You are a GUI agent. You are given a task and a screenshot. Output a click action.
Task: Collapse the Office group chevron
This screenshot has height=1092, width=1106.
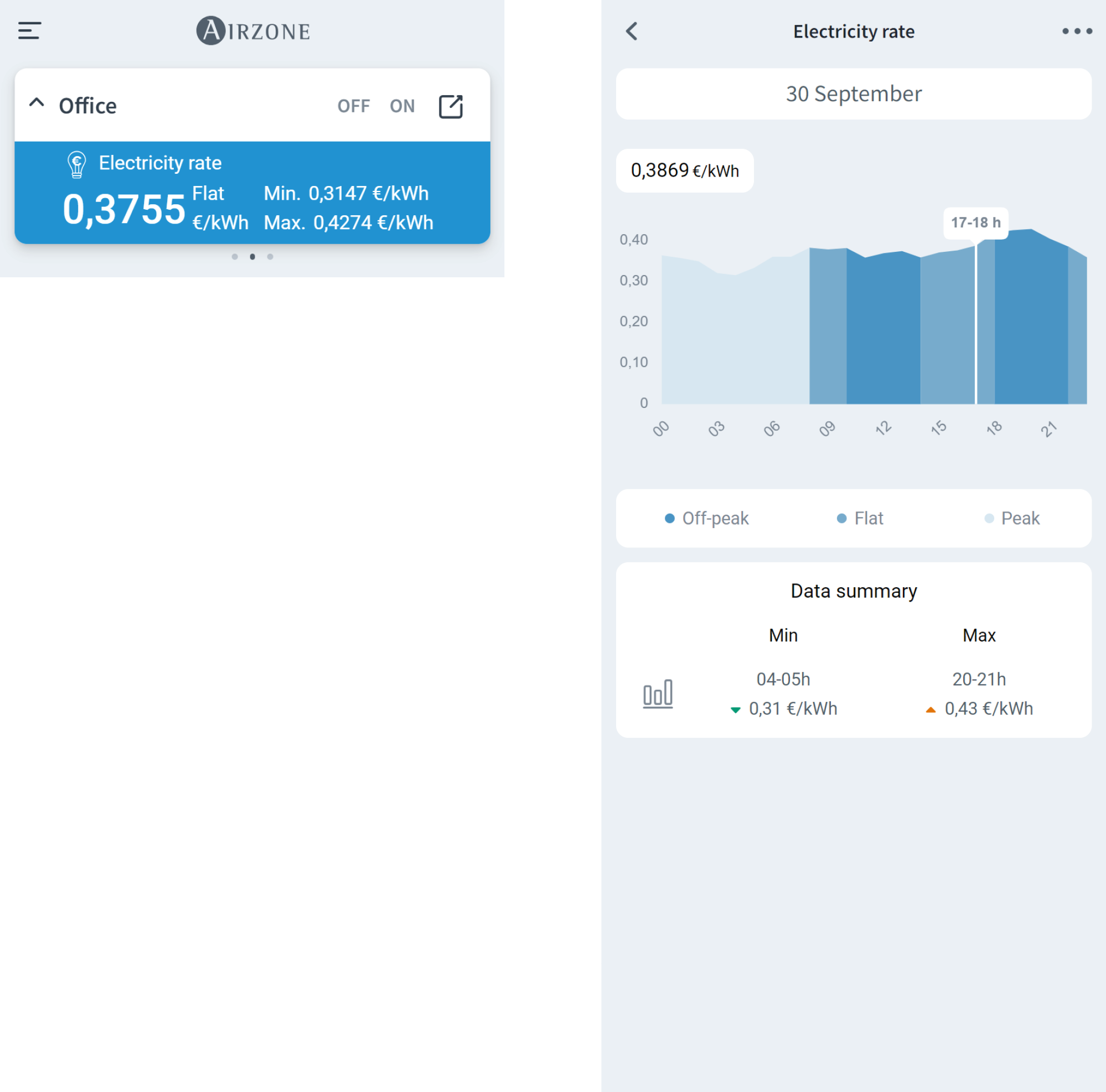coord(37,103)
